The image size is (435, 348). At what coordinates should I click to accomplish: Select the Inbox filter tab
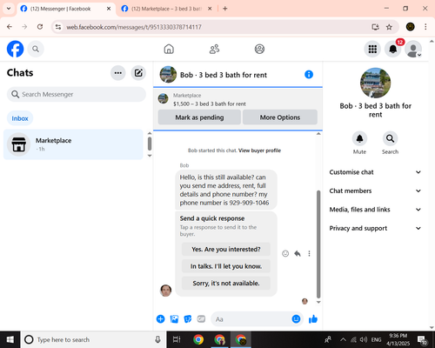(20, 118)
